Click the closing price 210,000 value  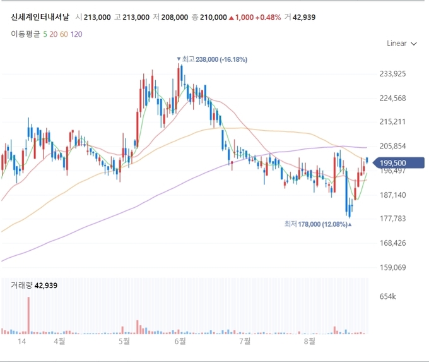213,17
